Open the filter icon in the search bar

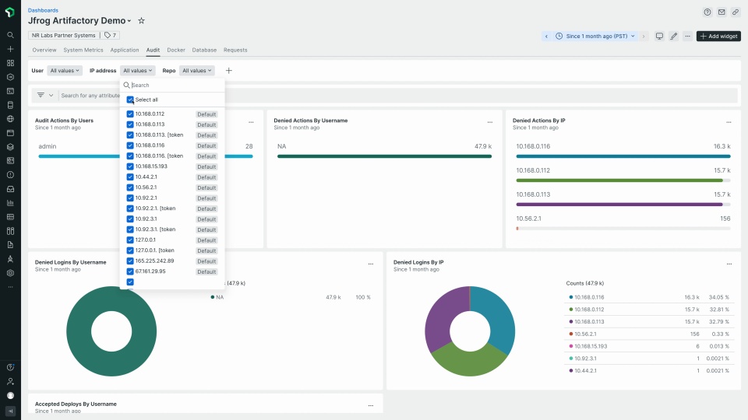click(41, 95)
